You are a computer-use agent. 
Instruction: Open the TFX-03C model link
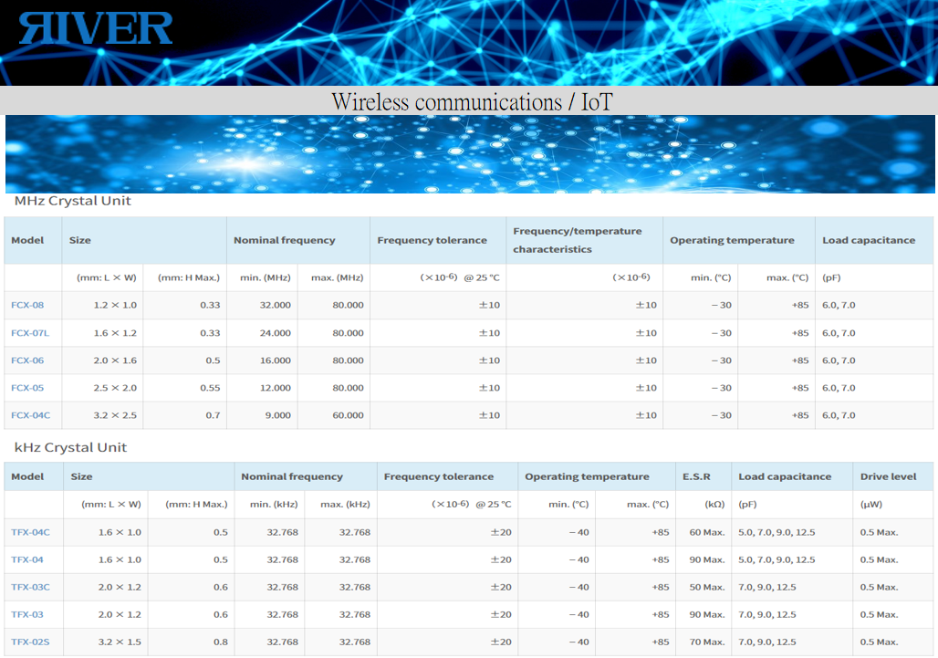30,587
